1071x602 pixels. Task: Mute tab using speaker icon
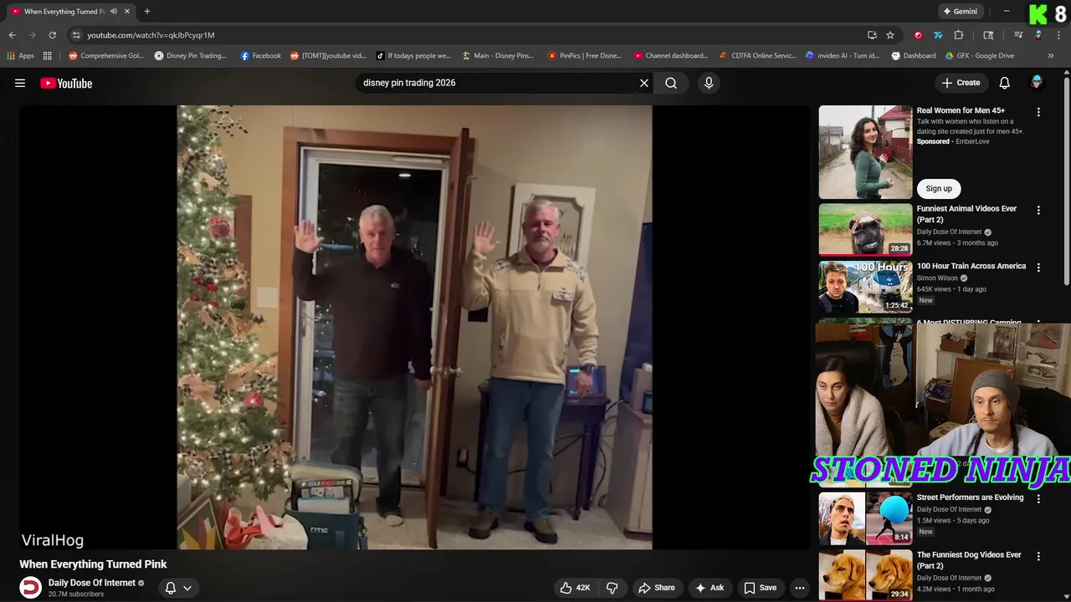point(114,12)
